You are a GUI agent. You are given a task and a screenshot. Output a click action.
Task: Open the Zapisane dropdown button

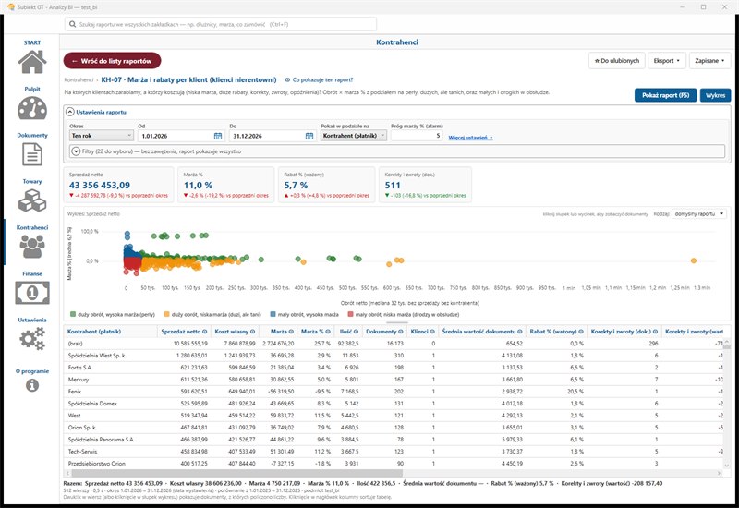tap(709, 61)
